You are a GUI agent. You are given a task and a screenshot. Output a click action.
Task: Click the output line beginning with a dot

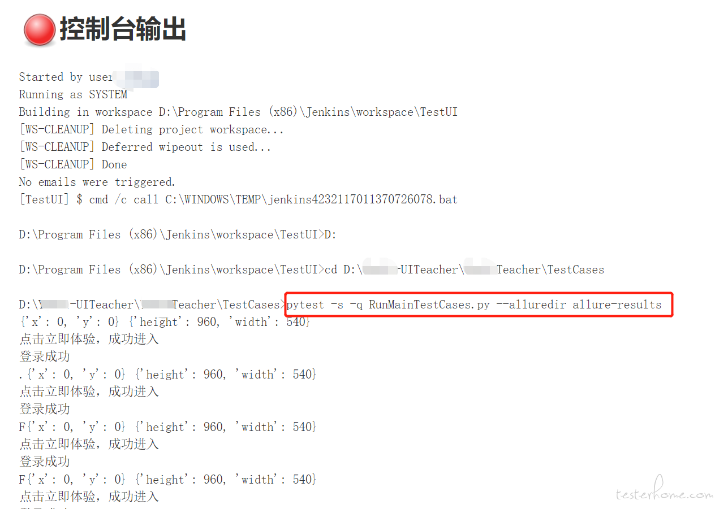point(167,375)
